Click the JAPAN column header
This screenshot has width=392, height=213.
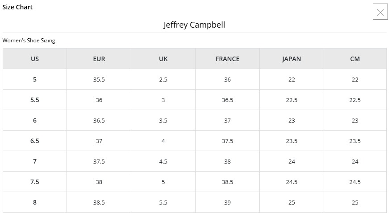pos(292,59)
